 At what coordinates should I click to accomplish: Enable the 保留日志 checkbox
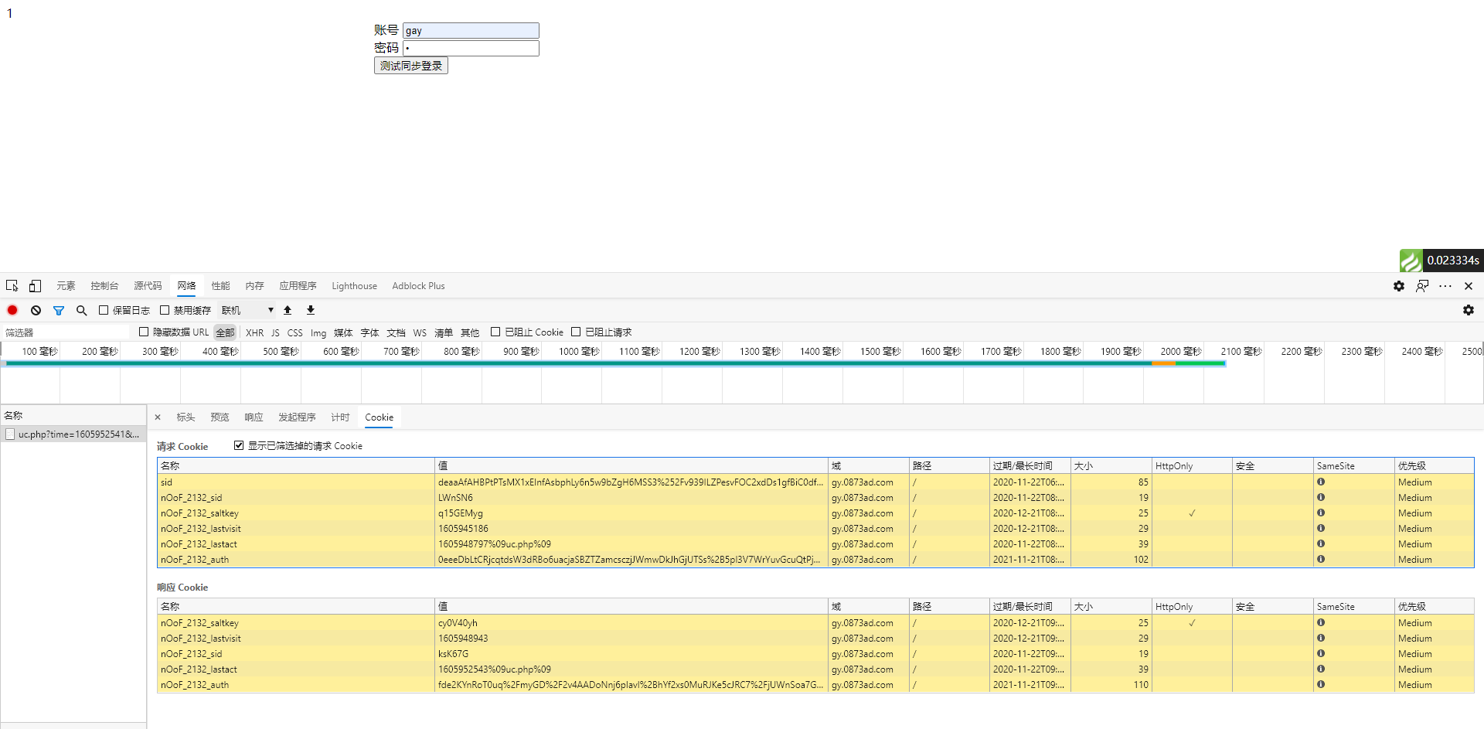104,309
